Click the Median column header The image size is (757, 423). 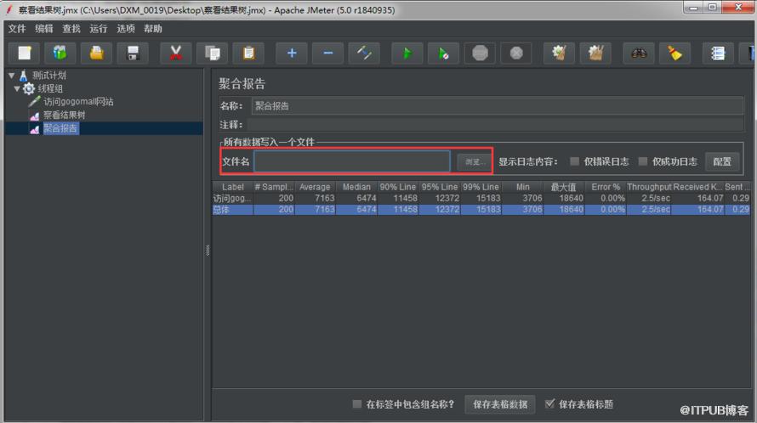[356, 187]
